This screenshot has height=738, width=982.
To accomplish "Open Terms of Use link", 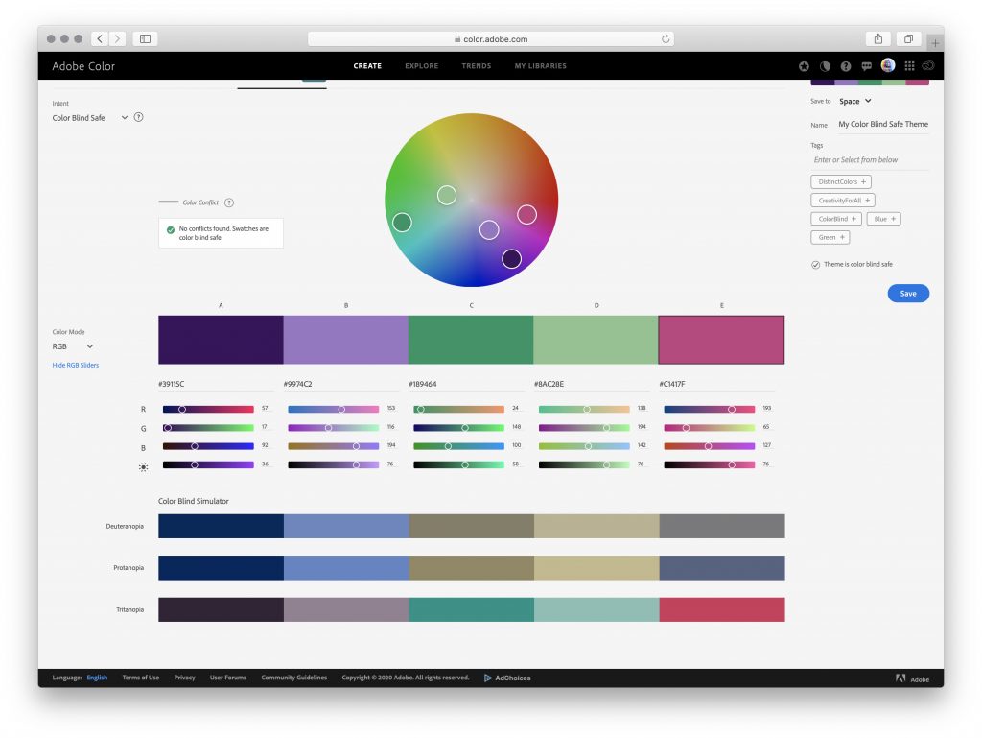I will (x=141, y=678).
